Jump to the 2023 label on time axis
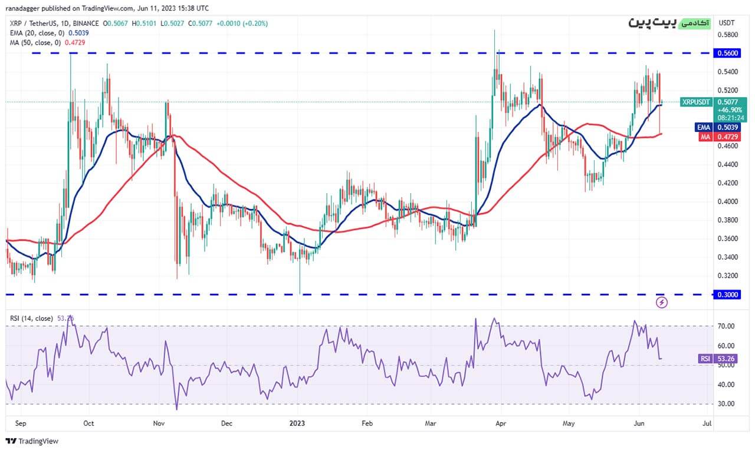Image resolution: width=755 pixels, height=451 pixels. click(x=297, y=423)
